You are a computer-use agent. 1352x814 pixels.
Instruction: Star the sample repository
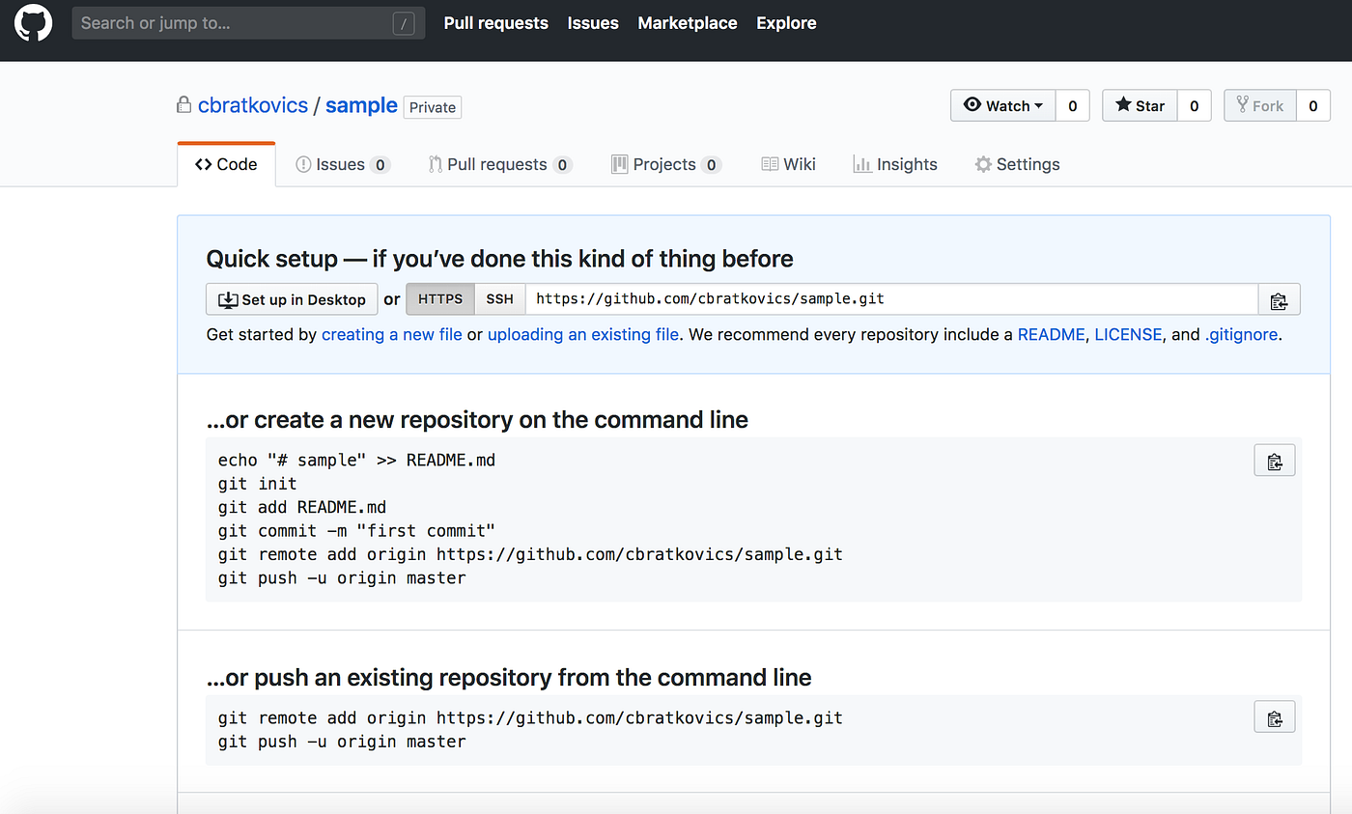[1139, 105]
